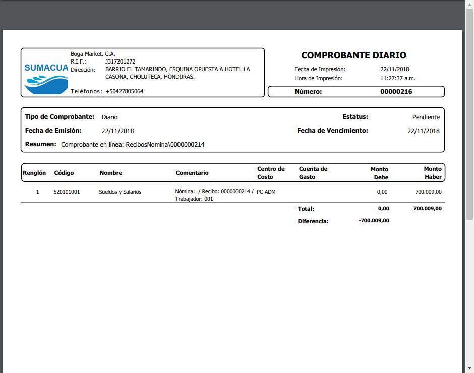Click the Sueldos y Salarios account name
This screenshot has width=474, height=373.
click(x=120, y=192)
